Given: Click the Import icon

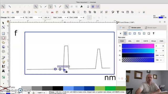Looking at the screenshot, I should pos(24,12).
